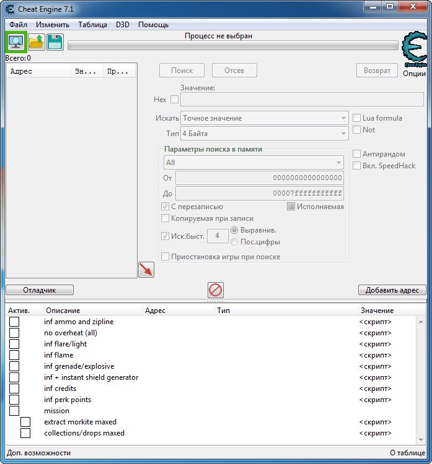Click the Актив. column header
The height and width of the screenshot is (464, 432).
tap(25, 311)
